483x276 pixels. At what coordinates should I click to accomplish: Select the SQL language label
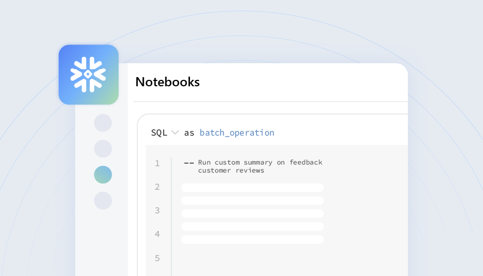click(x=159, y=132)
